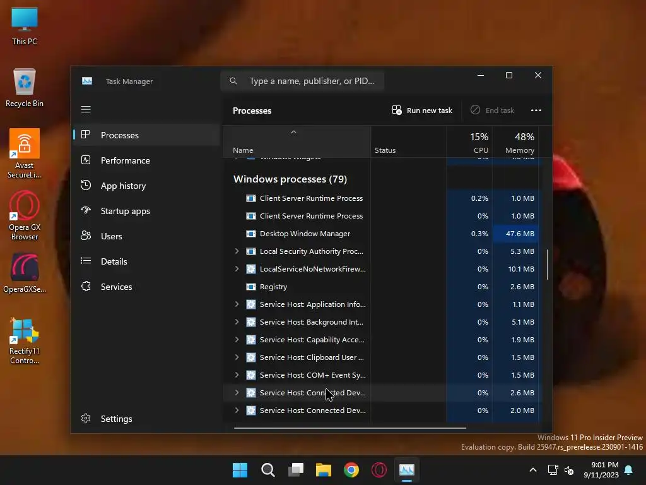Click the horizontal scrollbar below process list
646x485 pixels.
click(349, 428)
